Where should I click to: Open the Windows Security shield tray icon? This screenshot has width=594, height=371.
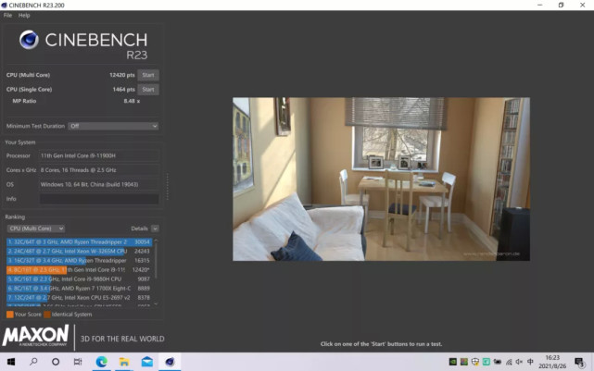(x=475, y=362)
